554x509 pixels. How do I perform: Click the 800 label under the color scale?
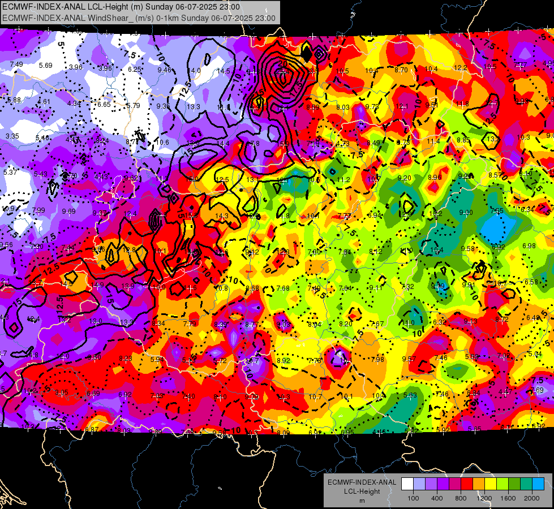(461, 498)
